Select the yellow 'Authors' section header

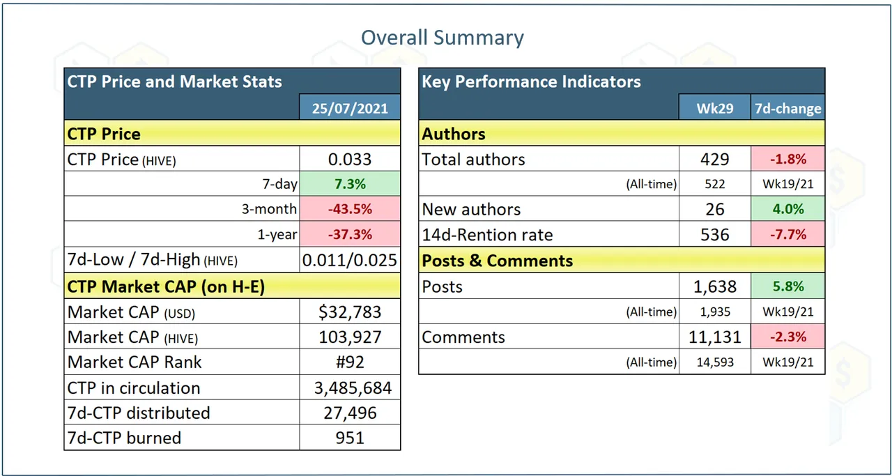coord(622,133)
